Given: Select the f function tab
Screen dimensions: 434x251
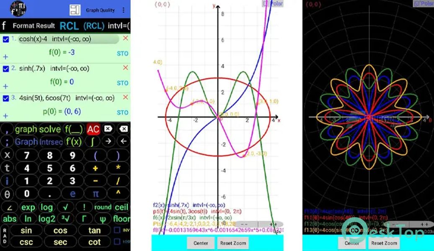Looking at the screenshot, I should click(4, 26).
